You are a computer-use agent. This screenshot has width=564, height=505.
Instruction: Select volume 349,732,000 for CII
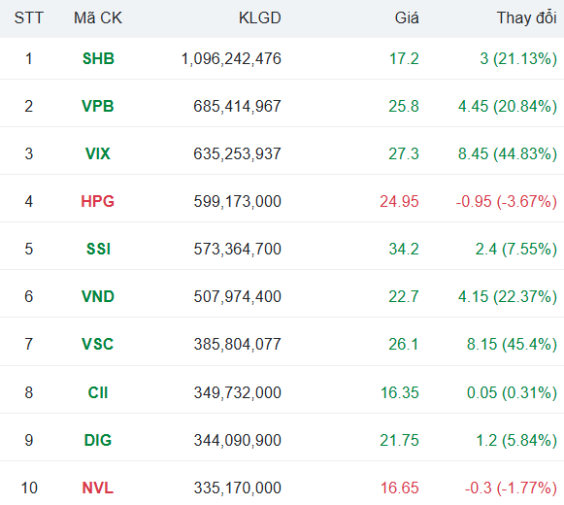pyautogui.click(x=238, y=392)
